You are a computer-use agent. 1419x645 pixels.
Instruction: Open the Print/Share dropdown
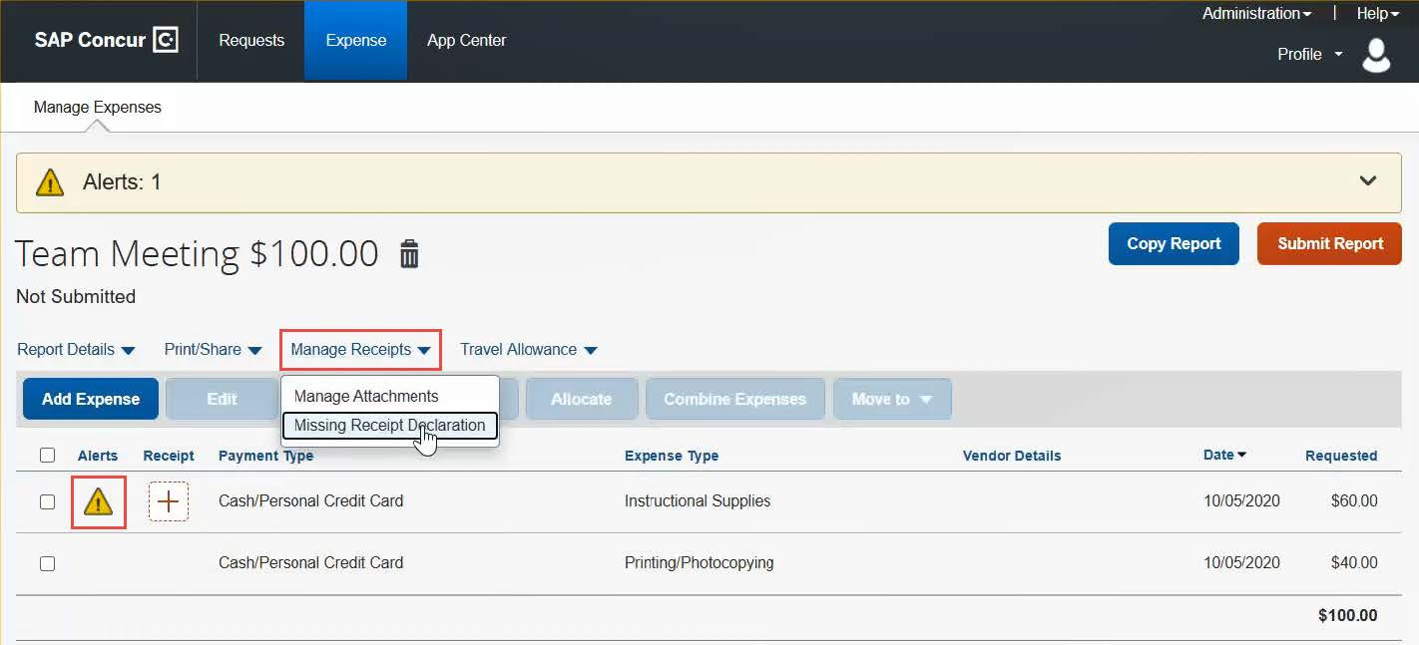(x=213, y=350)
